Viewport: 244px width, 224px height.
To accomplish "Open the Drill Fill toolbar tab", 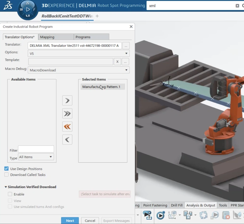I will click(177, 205).
